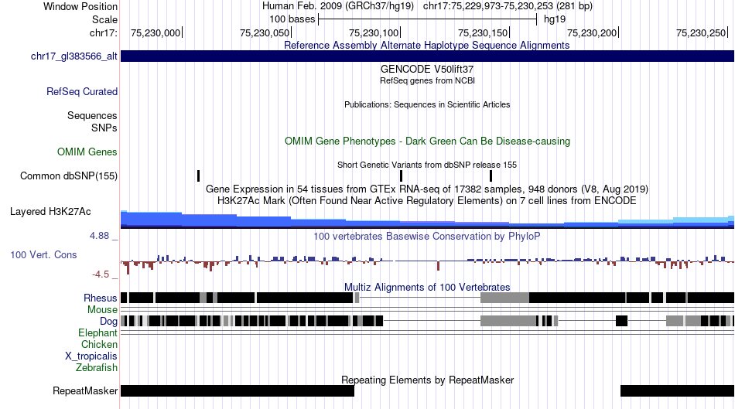
Task: Open Short Genetic Variants from dbSNP release 155
Action: click(x=427, y=165)
